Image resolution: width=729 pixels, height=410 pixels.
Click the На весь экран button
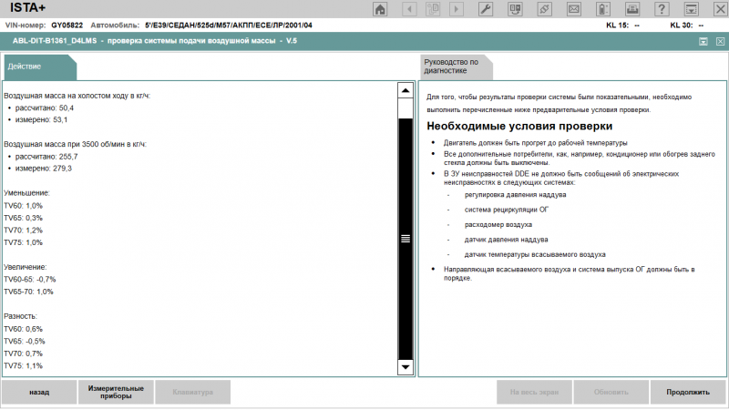[534, 393]
